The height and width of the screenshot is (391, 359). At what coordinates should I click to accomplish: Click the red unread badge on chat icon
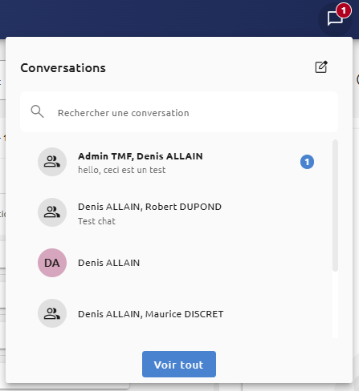tap(344, 10)
